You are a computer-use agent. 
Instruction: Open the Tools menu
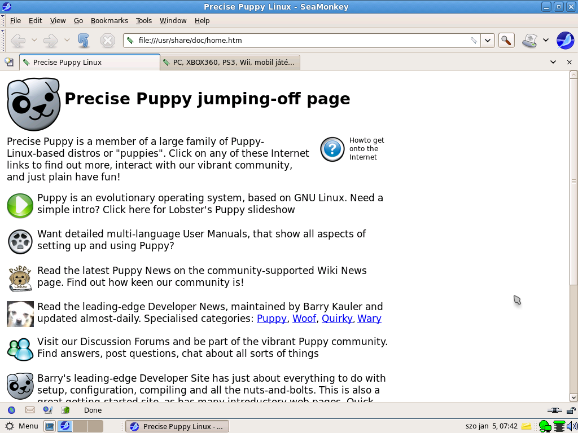pyautogui.click(x=144, y=21)
